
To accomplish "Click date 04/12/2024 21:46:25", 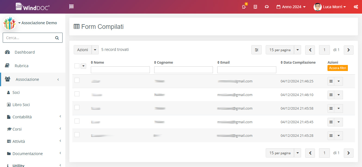I will tap(297, 81).
